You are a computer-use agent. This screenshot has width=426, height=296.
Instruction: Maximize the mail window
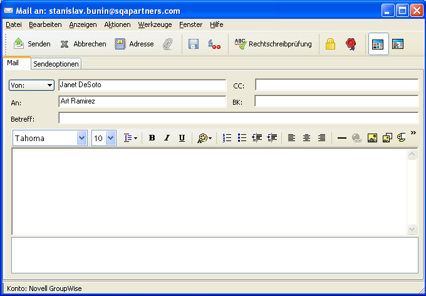pos(402,11)
